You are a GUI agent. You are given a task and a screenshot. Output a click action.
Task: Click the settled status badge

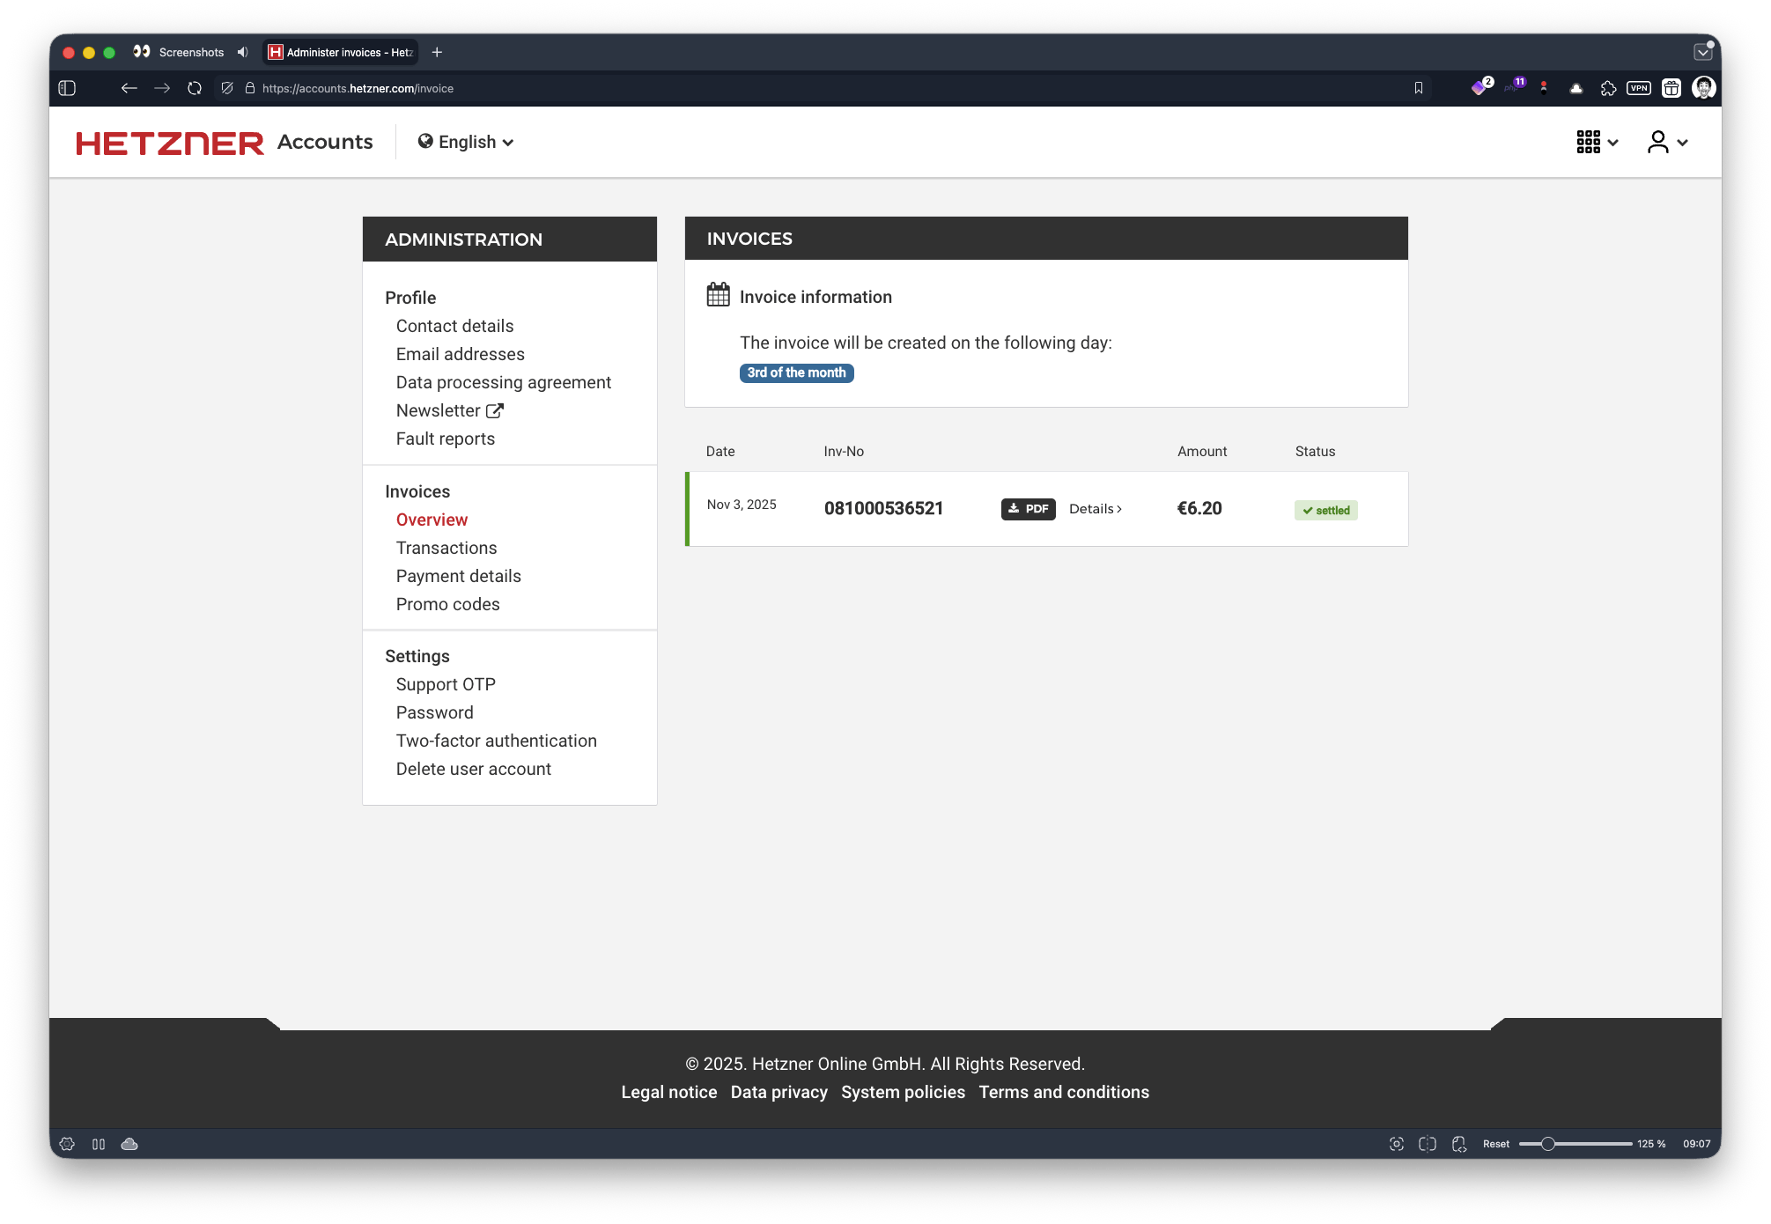click(1325, 510)
